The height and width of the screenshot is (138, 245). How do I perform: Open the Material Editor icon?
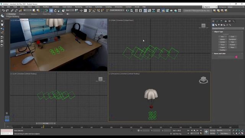tap(158, 11)
